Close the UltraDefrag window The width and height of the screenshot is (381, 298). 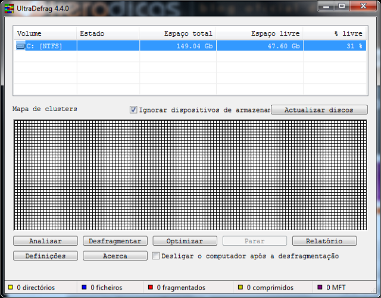coord(363,6)
